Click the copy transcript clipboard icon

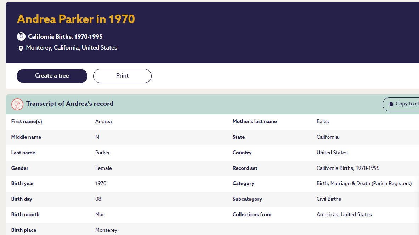[391, 104]
